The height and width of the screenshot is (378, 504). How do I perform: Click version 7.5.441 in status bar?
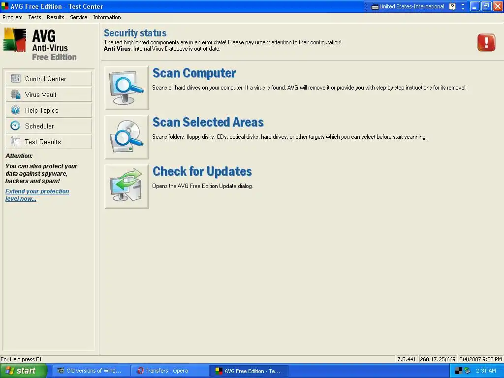(406, 359)
